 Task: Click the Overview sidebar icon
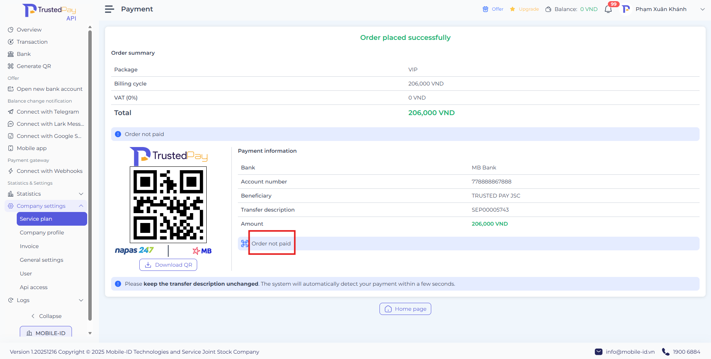coord(11,30)
